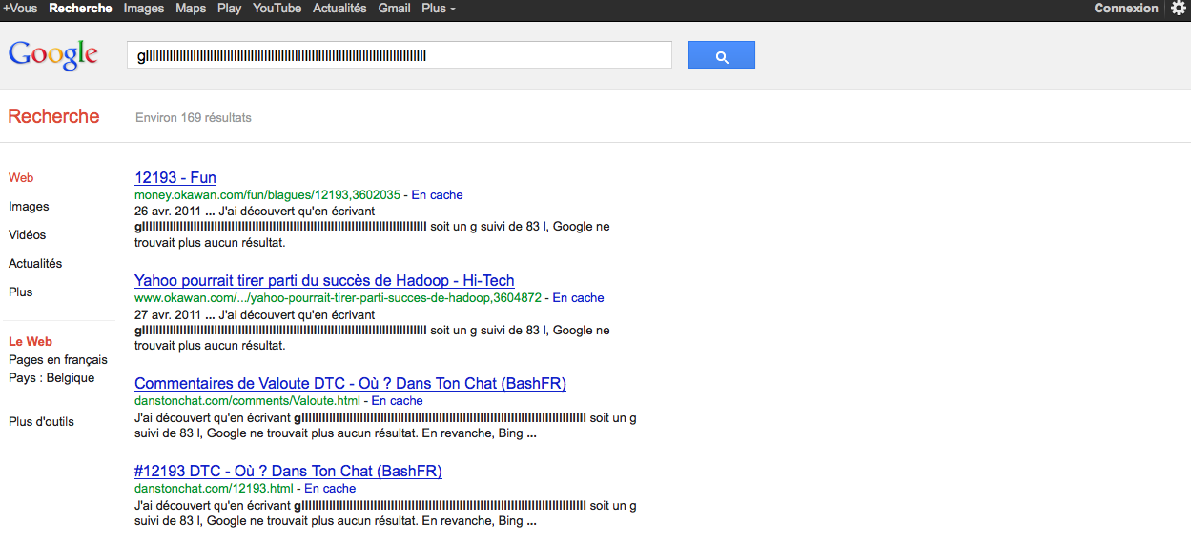Open the settings gear menu
Viewport: 1191px width, 544px height.
[x=1178, y=9]
